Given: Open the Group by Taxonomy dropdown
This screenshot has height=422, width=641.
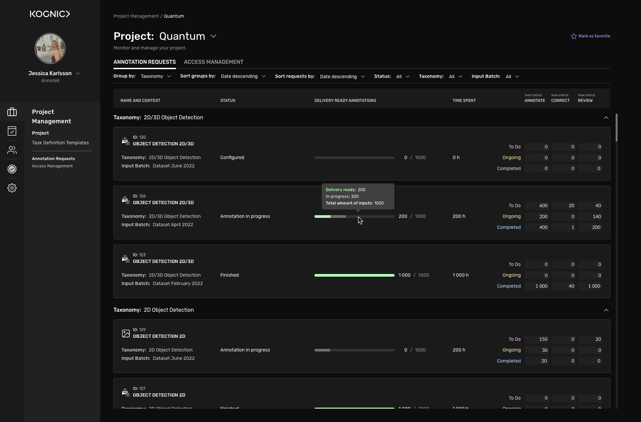Looking at the screenshot, I should pos(156,76).
